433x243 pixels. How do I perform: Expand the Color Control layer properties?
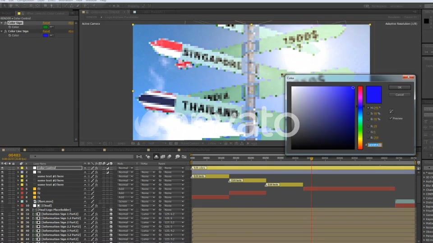tap(18, 168)
